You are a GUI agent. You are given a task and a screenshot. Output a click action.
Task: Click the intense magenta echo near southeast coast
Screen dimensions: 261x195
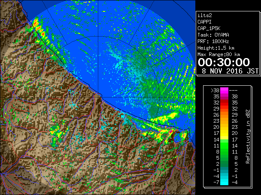pos(171,131)
